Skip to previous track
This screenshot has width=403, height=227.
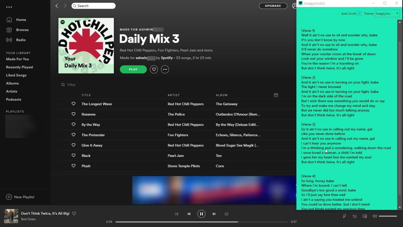click(189, 214)
